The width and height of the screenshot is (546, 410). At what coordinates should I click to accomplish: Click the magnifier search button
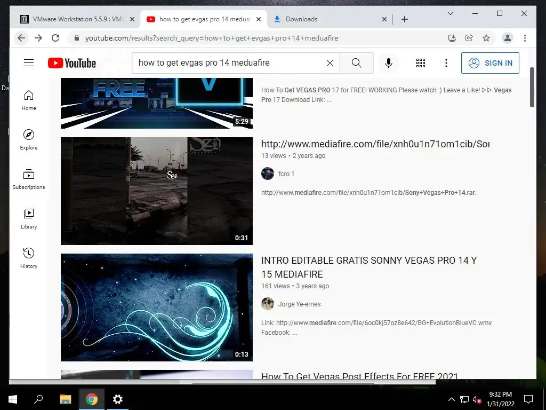(357, 63)
